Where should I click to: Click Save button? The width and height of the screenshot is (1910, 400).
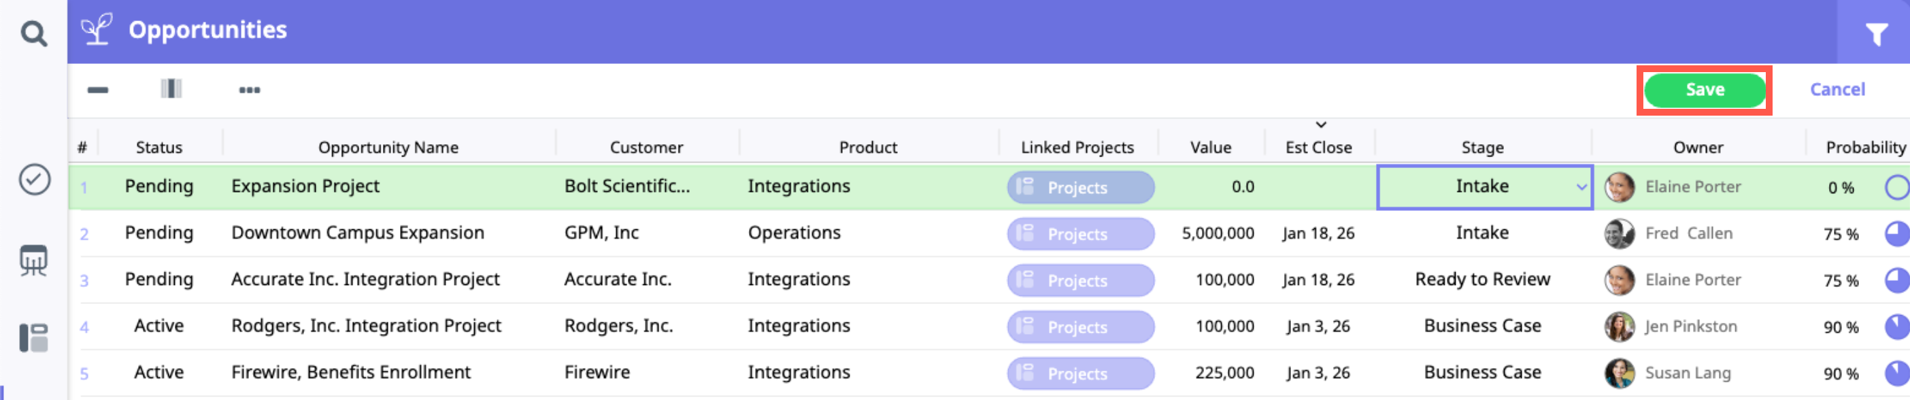[1704, 90]
